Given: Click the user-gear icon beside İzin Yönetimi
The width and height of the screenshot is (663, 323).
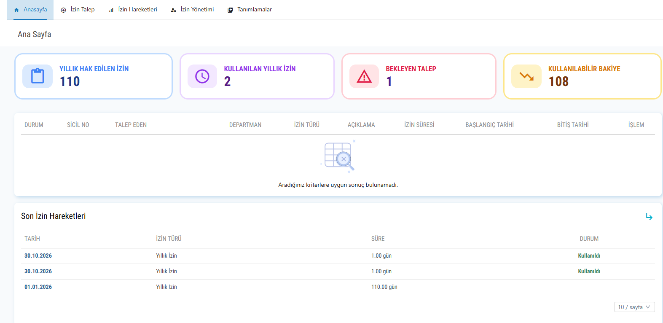Looking at the screenshot, I should [173, 10].
